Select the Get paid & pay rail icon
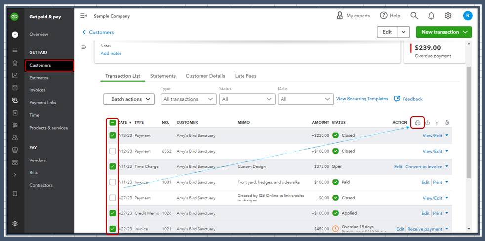 pyautogui.click(x=15, y=100)
